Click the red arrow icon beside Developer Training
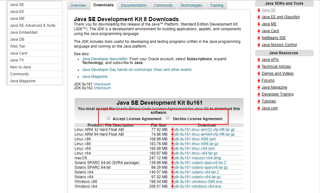Screen dimensions: 320x193 (259, 95)
